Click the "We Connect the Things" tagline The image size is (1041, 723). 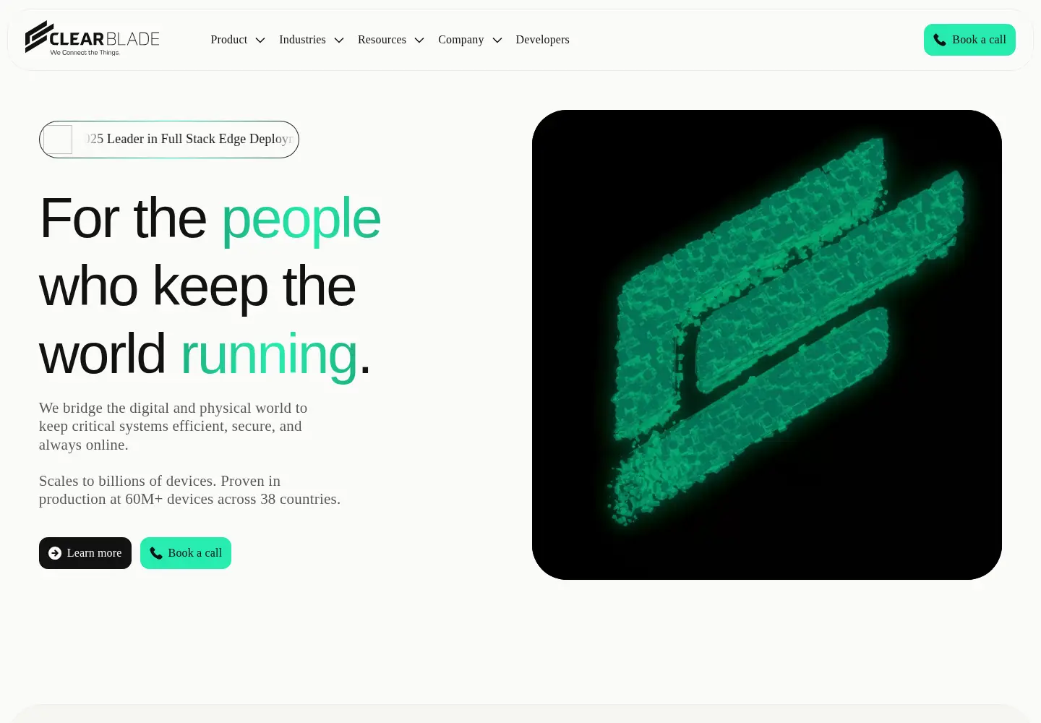pos(85,53)
